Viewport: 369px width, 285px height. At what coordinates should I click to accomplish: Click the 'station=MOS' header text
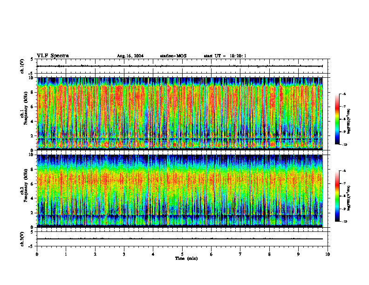coord(173,56)
